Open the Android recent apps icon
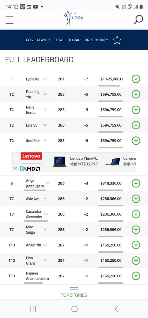148x318 pixels. pos(33,309)
